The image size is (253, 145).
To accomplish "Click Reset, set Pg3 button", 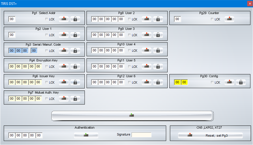I will pos(210,135).
